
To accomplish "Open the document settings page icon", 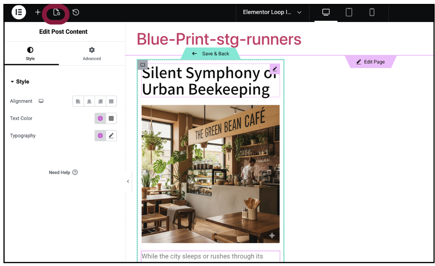I will coord(56,13).
